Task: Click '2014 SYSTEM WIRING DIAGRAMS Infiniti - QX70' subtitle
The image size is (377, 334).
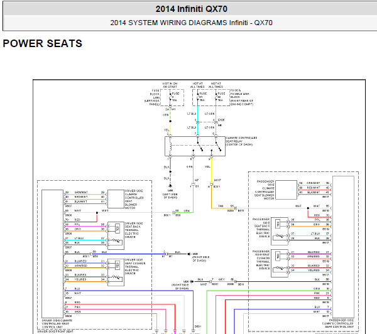Action: click(x=192, y=23)
